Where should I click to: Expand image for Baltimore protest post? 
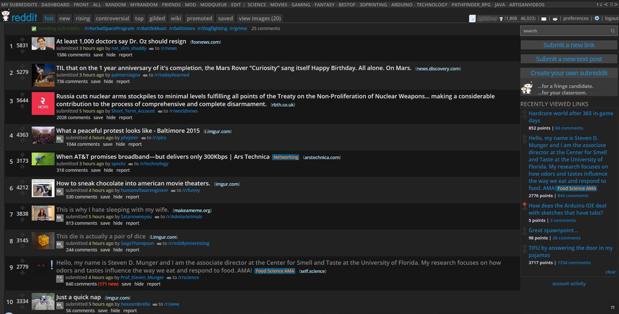point(60,139)
